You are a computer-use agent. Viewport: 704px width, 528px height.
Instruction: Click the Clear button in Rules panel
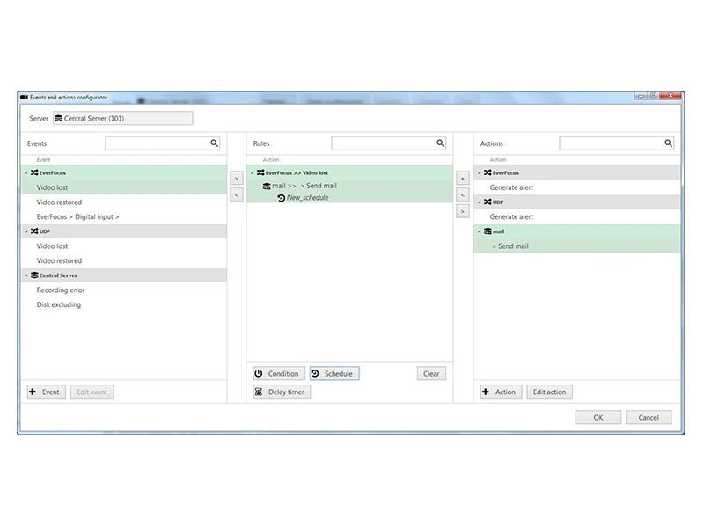coord(431,374)
